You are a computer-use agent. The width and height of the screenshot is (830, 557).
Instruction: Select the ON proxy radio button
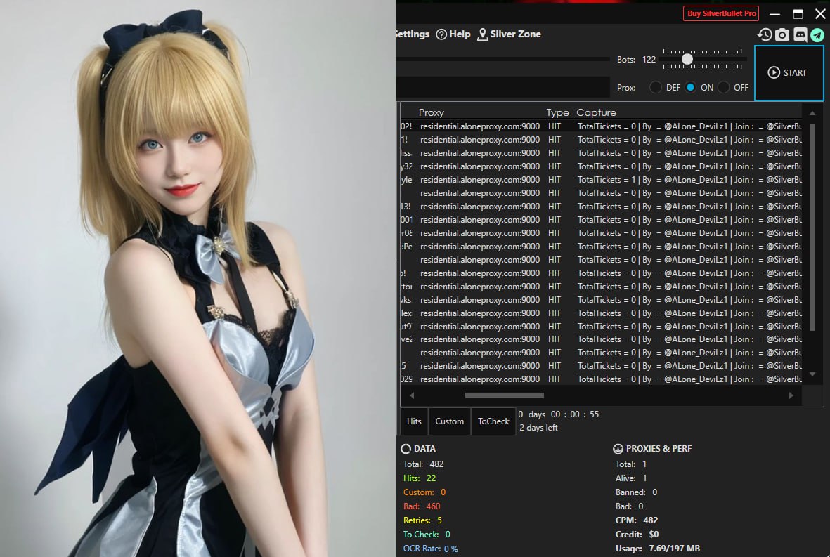tap(690, 88)
